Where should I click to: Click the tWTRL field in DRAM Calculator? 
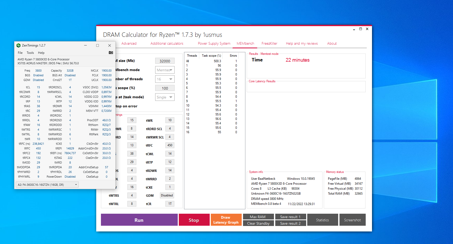132,204
